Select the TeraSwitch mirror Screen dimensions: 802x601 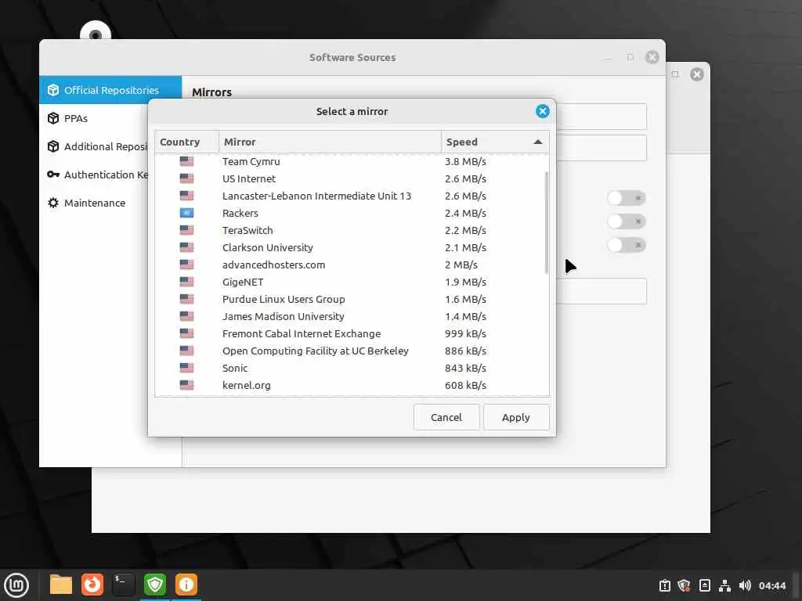[x=352, y=230]
